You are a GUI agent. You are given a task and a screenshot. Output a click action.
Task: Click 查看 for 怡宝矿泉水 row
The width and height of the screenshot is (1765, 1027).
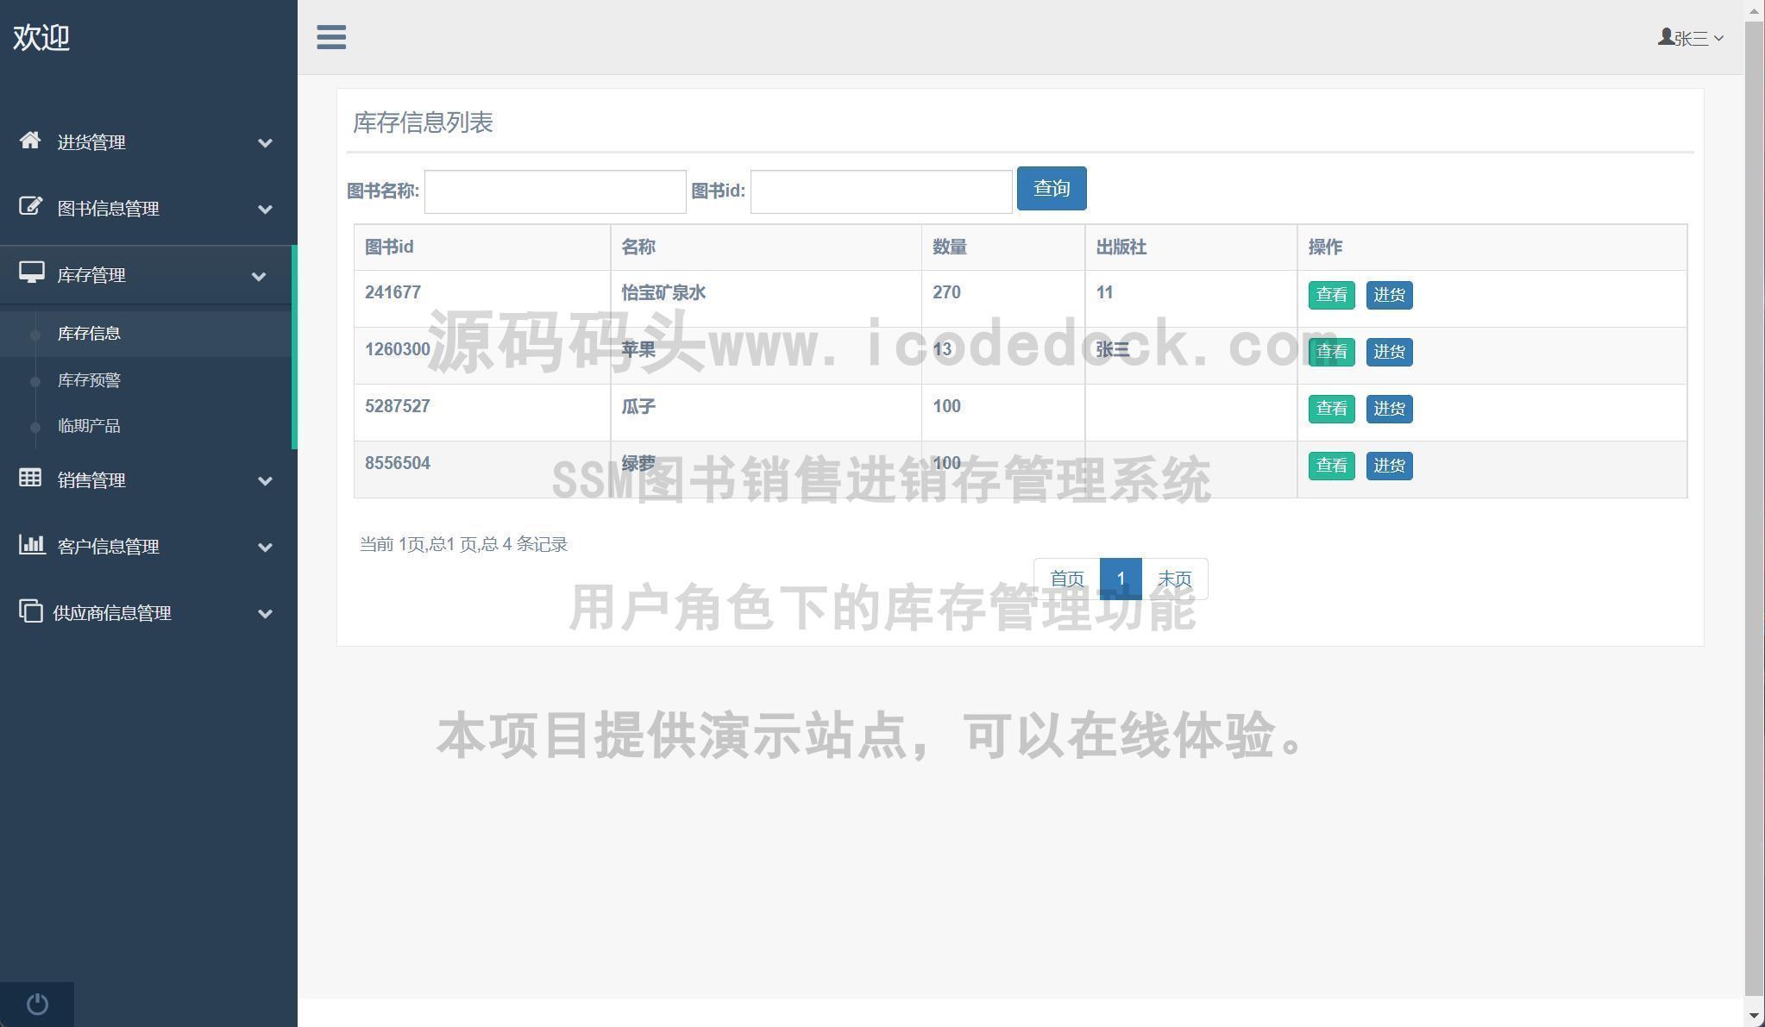click(x=1331, y=295)
